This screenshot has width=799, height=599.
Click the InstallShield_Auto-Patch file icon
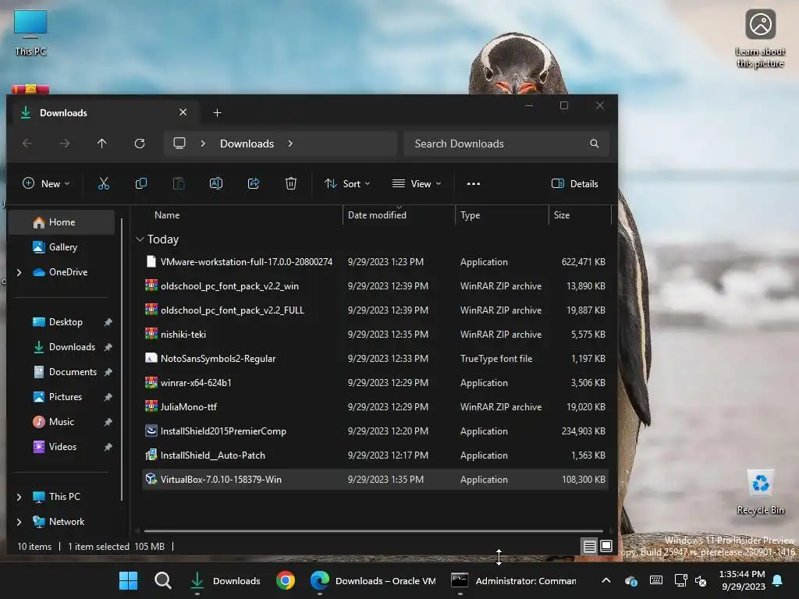151,455
